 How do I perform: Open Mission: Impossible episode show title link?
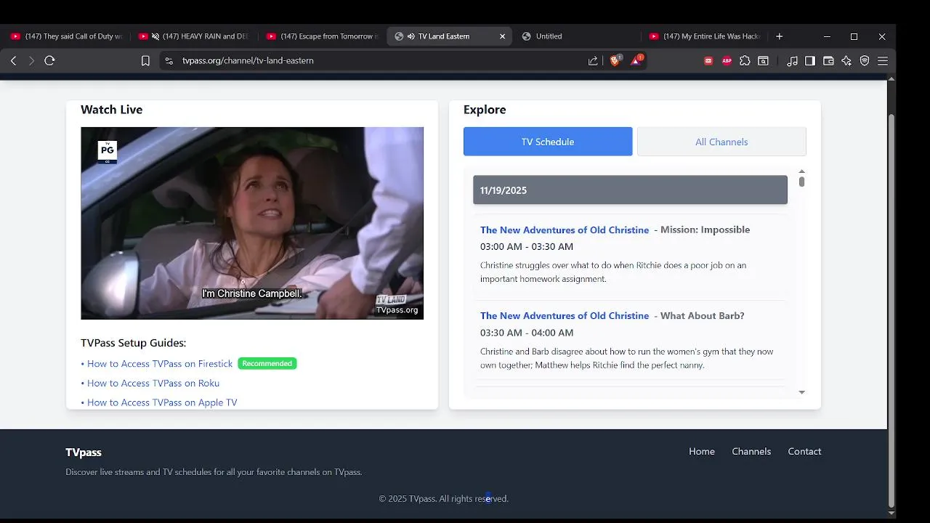click(x=565, y=230)
